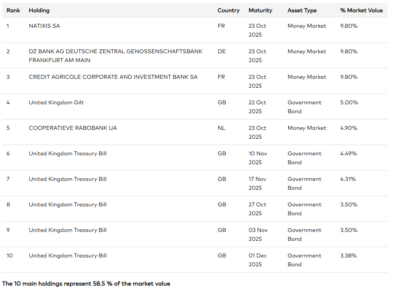
Task: Click the Rank column header
Action: (x=13, y=10)
